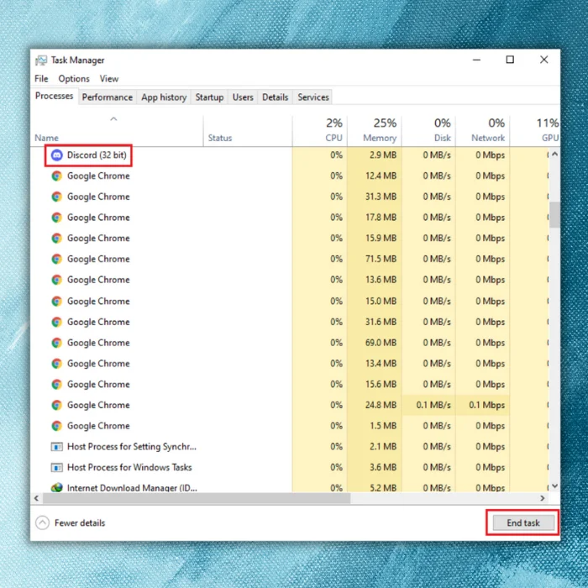Click the Chrome icon in the 31.3 MB row
The image size is (588, 588).
pos(56,197)
